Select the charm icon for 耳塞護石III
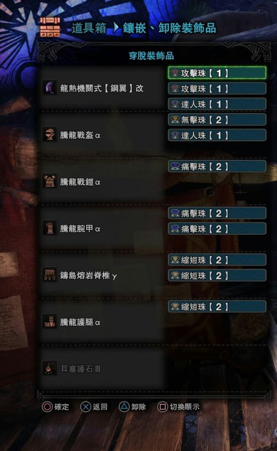 49,368
